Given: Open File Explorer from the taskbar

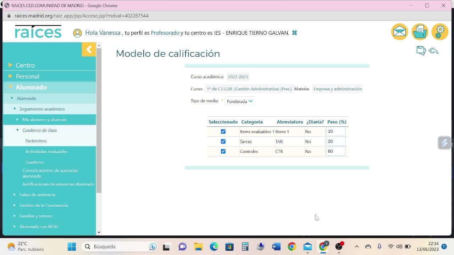Looking at the screenshot, I should point(198,246).
